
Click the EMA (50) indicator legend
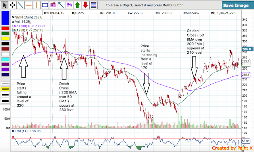(27, 30)
